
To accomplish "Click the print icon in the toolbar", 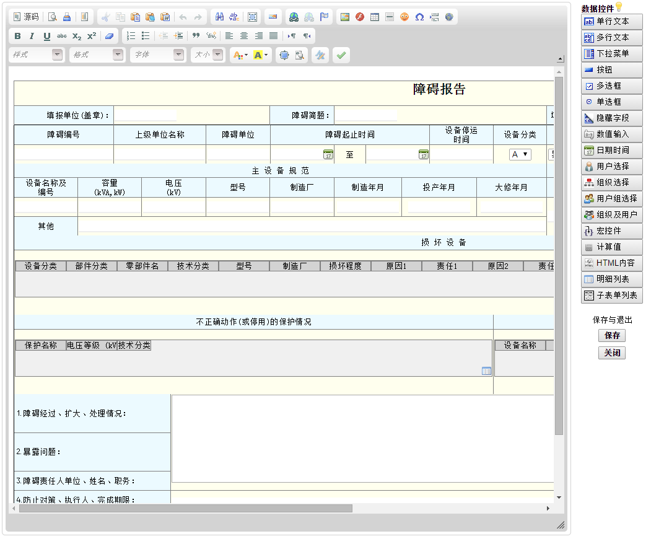I will click(x=66, y=17).
